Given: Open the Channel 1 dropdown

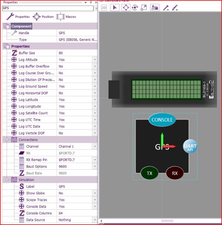Looking at the screenshot, I should 94,147.
